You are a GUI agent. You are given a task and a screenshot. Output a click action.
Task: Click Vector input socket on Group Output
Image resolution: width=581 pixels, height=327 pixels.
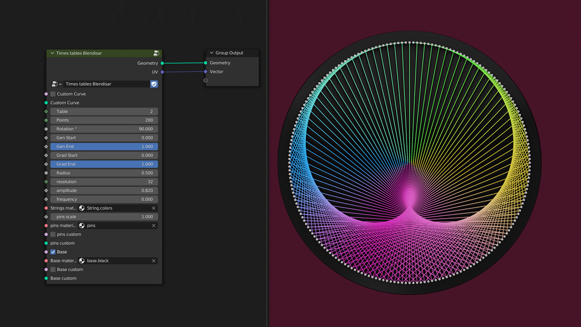[206, 72]
